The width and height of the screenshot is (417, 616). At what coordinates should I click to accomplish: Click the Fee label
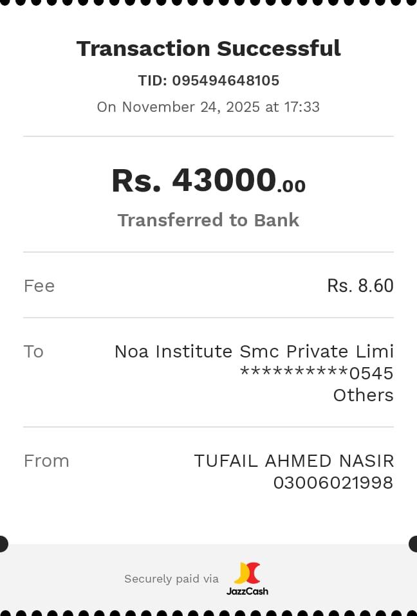39,285
